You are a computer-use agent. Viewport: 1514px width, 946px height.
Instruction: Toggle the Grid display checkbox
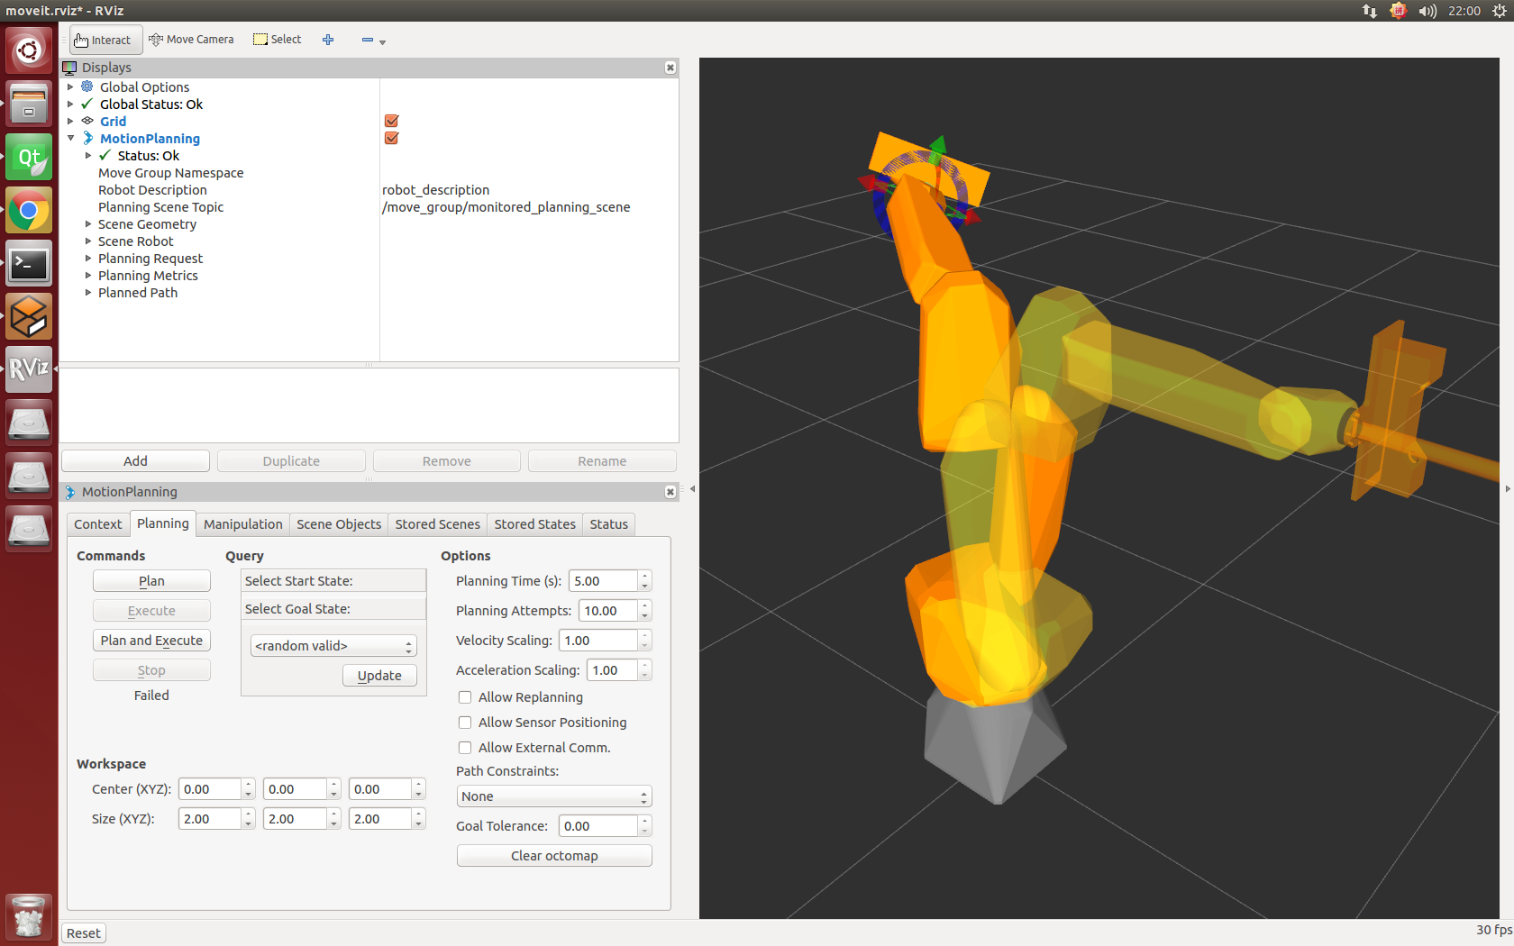391,121
